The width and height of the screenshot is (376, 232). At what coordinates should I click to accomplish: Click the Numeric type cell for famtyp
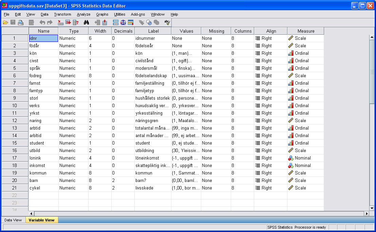pyautogui.click(x=73, y=90)
